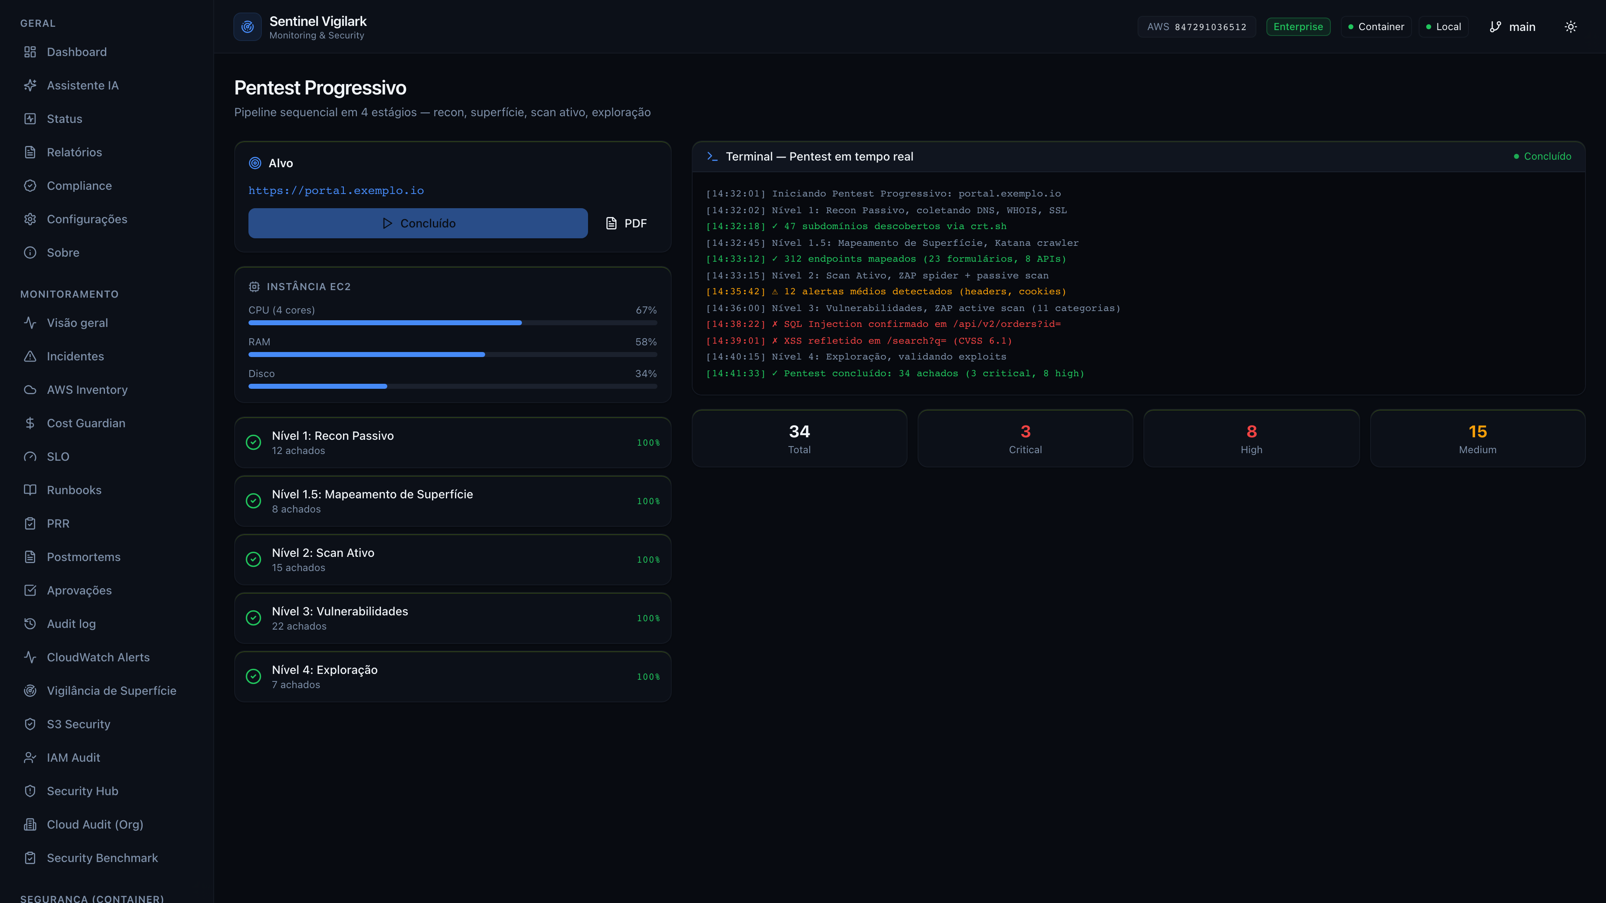Click the Enterprise plan badge
The width and height of the screenshot is (1606, 903).
1298,27
